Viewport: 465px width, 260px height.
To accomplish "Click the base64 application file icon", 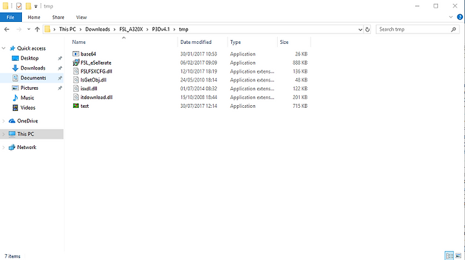I will (x=76, y=54).
